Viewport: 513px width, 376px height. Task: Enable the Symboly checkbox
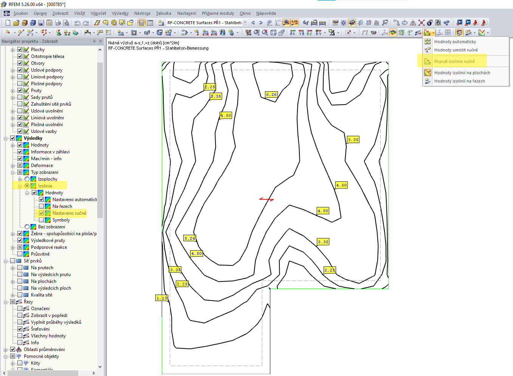coord(41,220)
